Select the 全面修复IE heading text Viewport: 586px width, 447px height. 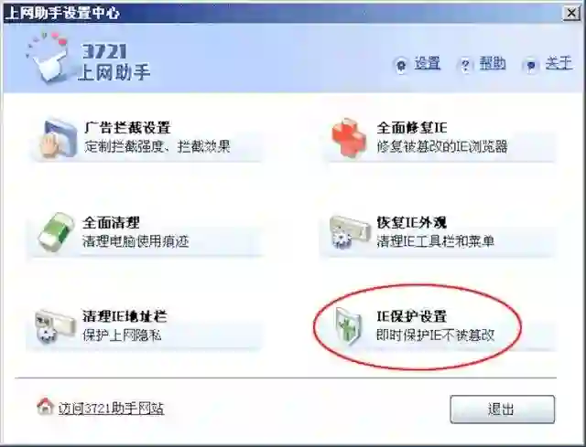click(411, 128)
